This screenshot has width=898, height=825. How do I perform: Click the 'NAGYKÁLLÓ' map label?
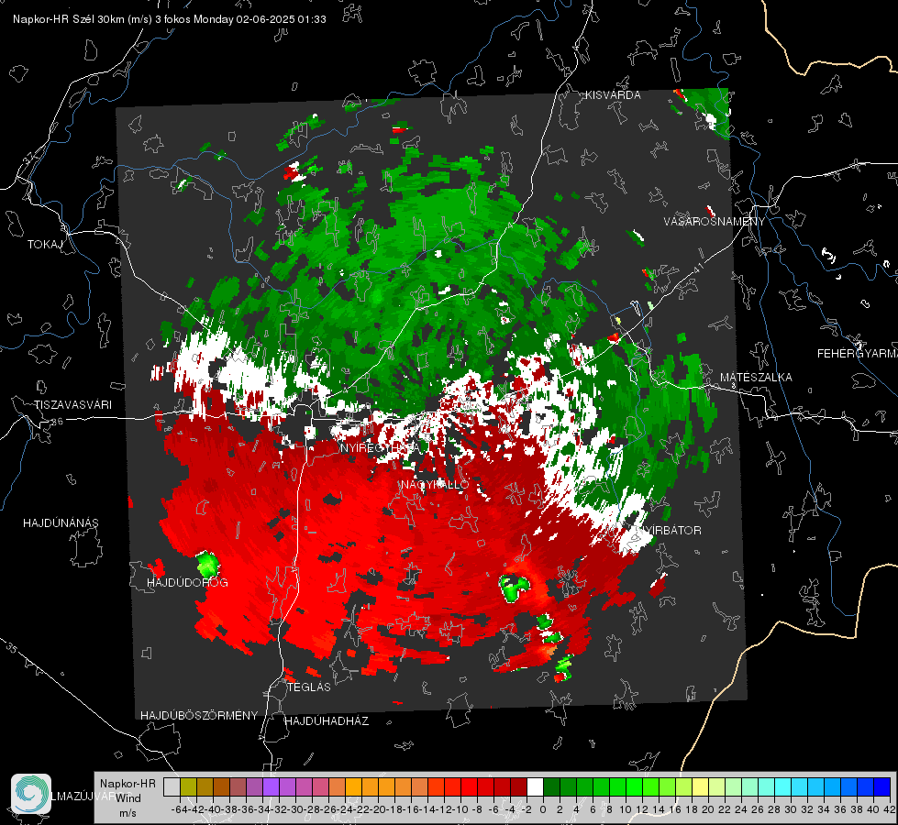[x=435, y=485]
